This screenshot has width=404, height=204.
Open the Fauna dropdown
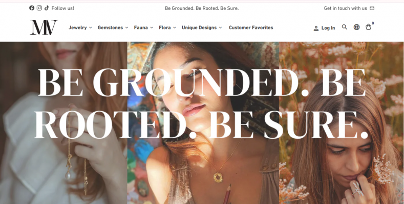coord(143,28)
